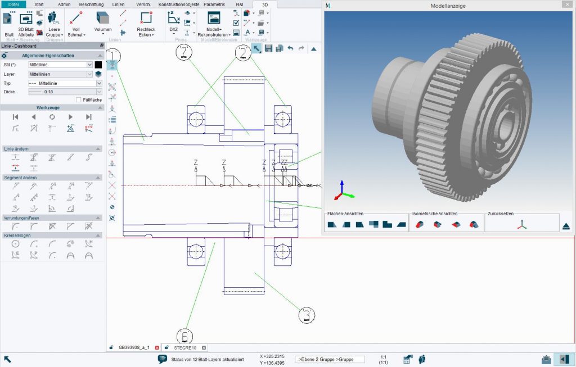Open 3D Blatt Attribute
The width and height of the screenshot is (576, 367).
pyautogui.click(x=26, y=18)
